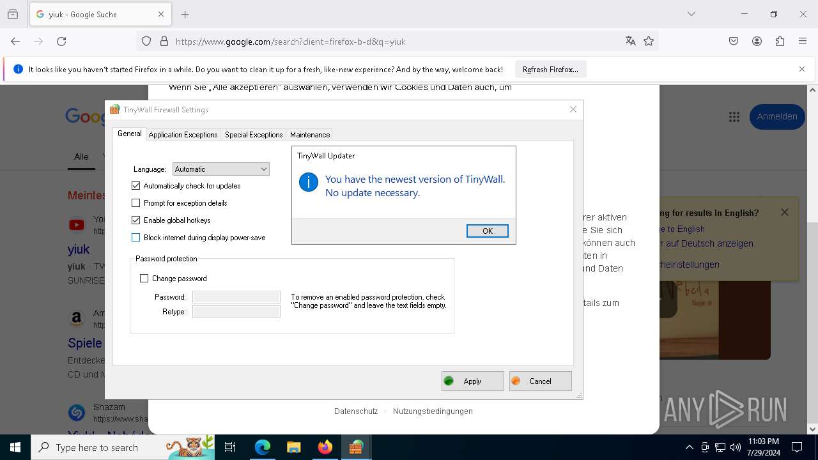The width and height of the screenshot is (818, 460).
Task: Click Refresh Firefox button
Action: pyautogui.click(x=550, y=69)
